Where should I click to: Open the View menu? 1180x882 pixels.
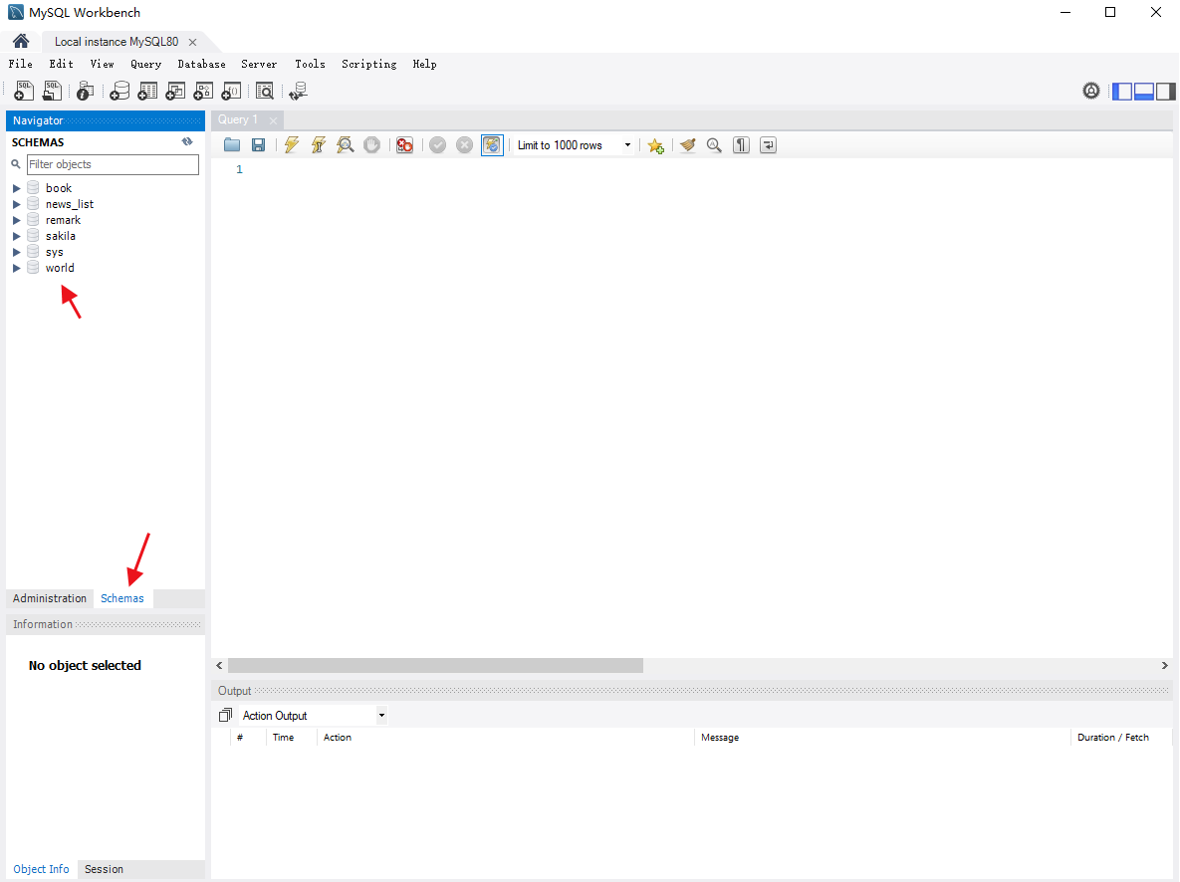[102, 64]
